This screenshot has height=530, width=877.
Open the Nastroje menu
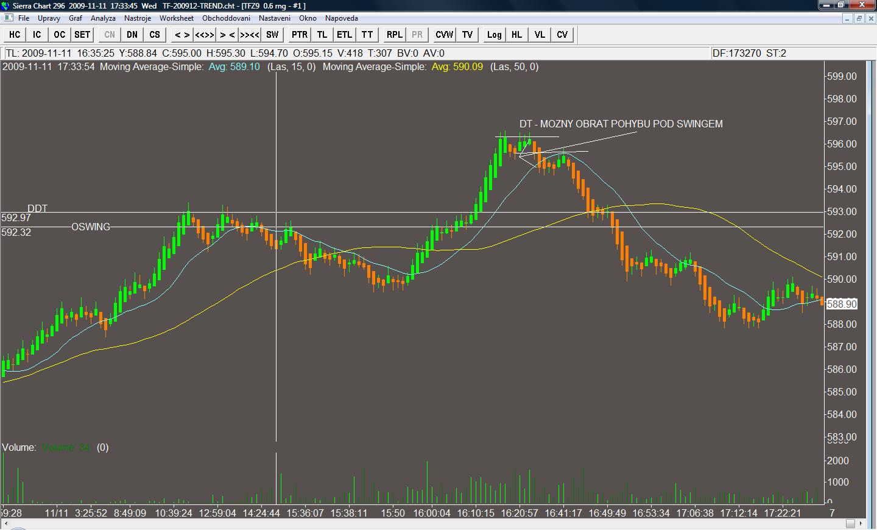(x=138, y=18)
